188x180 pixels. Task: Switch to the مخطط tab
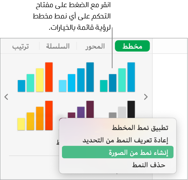pos(132,47)
